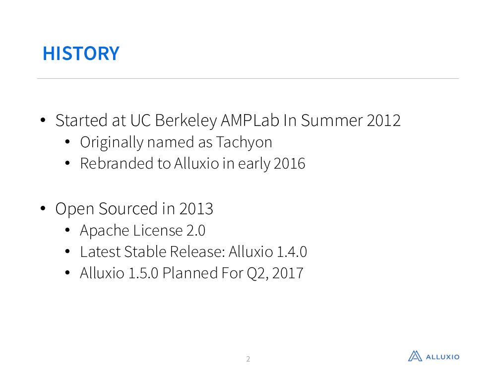Click the bullet dot before 'Open Sourced'

point(43,209)
